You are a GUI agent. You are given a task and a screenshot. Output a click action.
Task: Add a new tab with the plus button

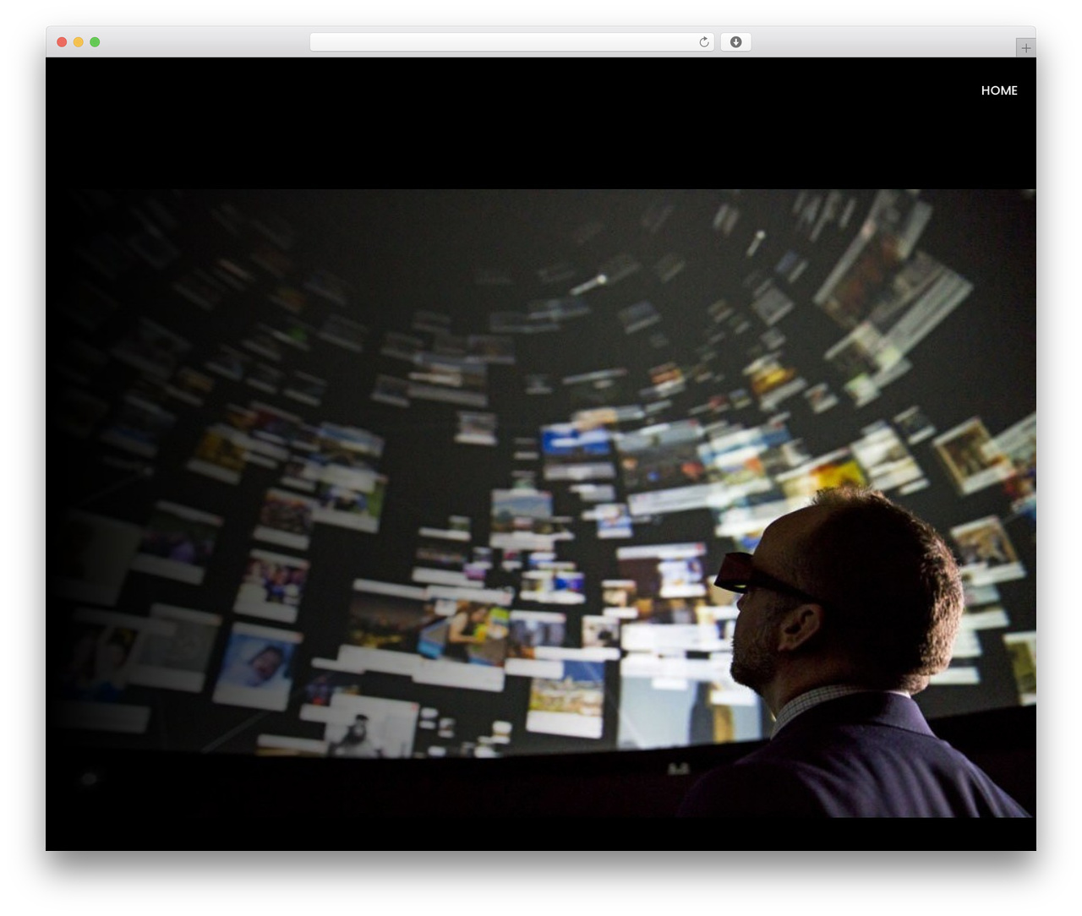1025,48
